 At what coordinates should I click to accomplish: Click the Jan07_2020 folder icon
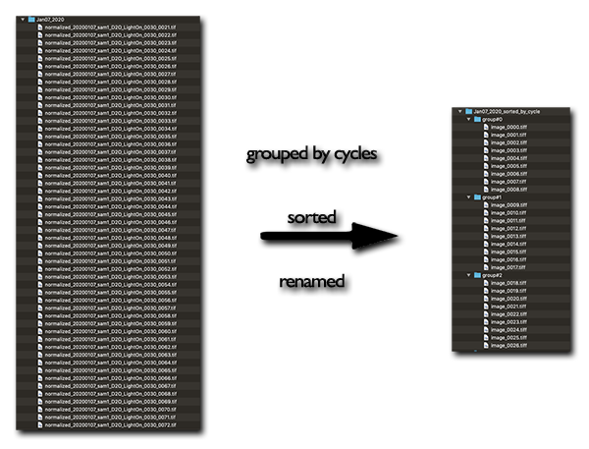[x=32, y=19]
